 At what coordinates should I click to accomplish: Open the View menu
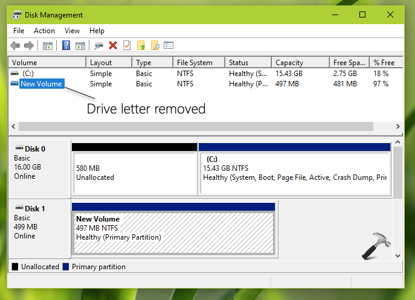pyautogui.click(x=72, y=30)
